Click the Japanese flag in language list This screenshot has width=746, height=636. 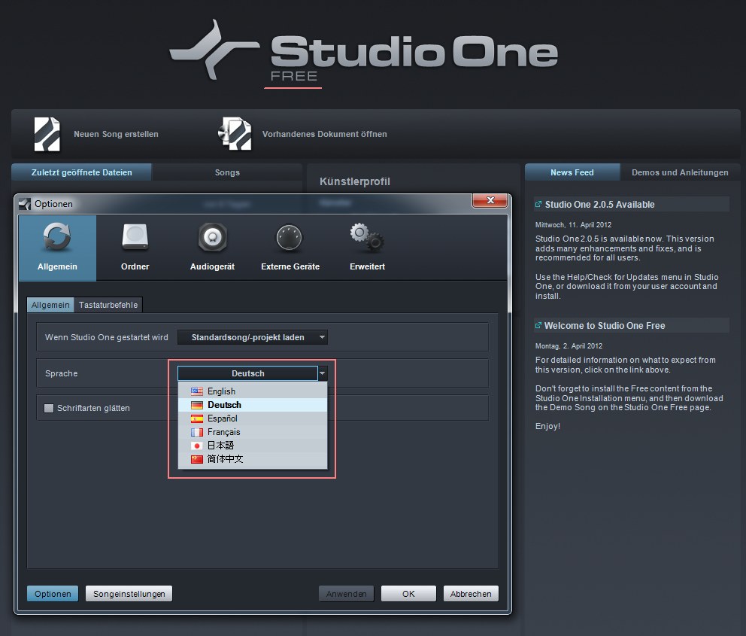[197, 446]
